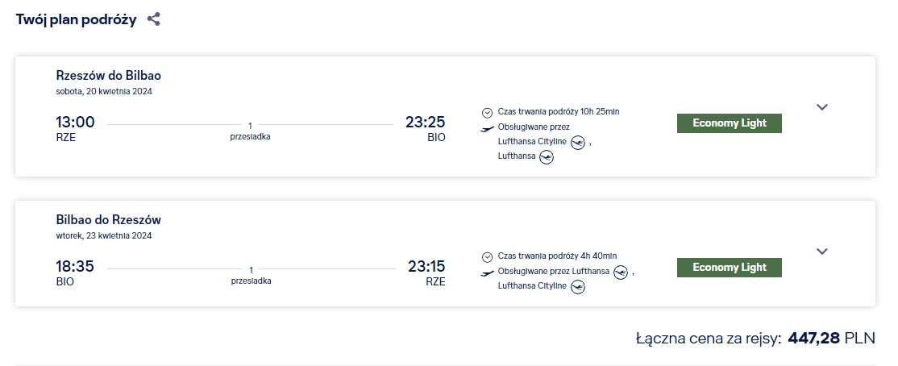Click the total price 447,28 PLN

click(831, 339)
